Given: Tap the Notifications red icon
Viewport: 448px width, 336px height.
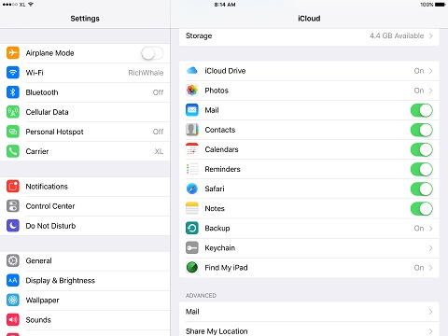Looking at the screenshot, I should pyautogui.click(x=13, y=187).
